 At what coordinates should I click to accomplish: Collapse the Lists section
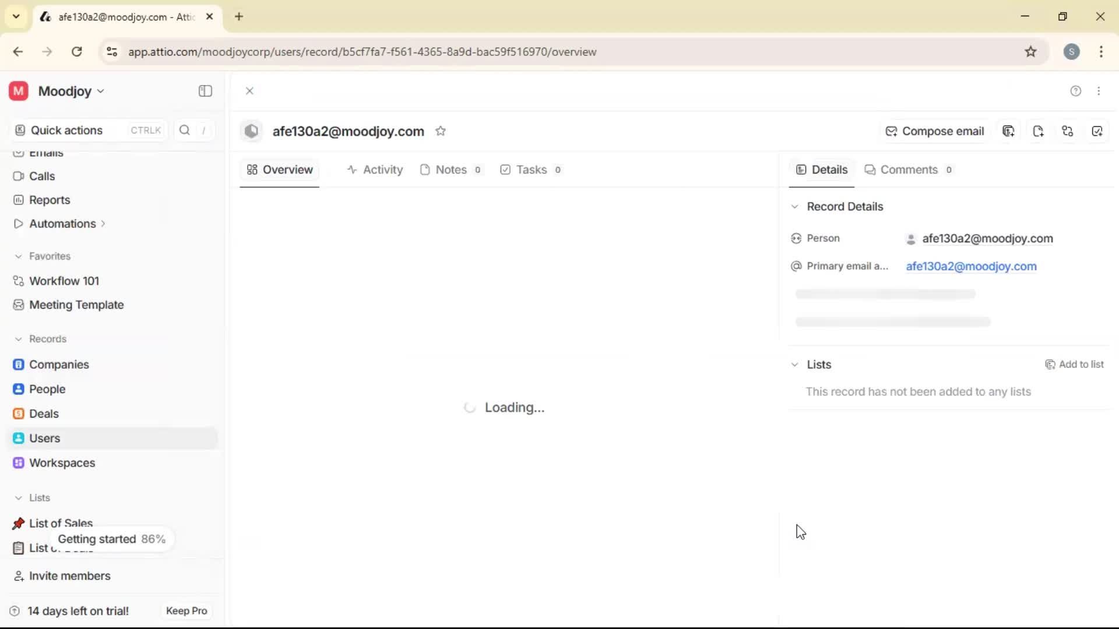click(x=796, y=365)
